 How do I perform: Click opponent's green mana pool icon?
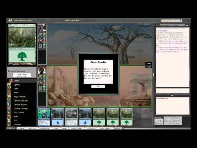pyautogui.click(x=44, y=45)
